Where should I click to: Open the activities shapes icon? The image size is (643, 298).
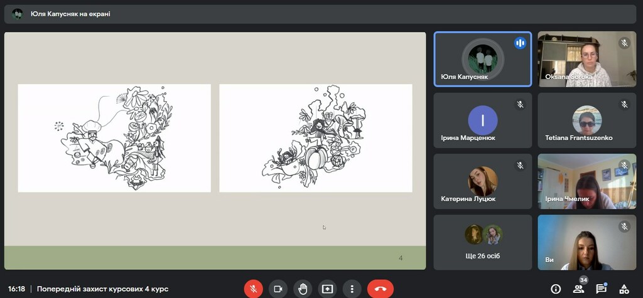point(624,289)
